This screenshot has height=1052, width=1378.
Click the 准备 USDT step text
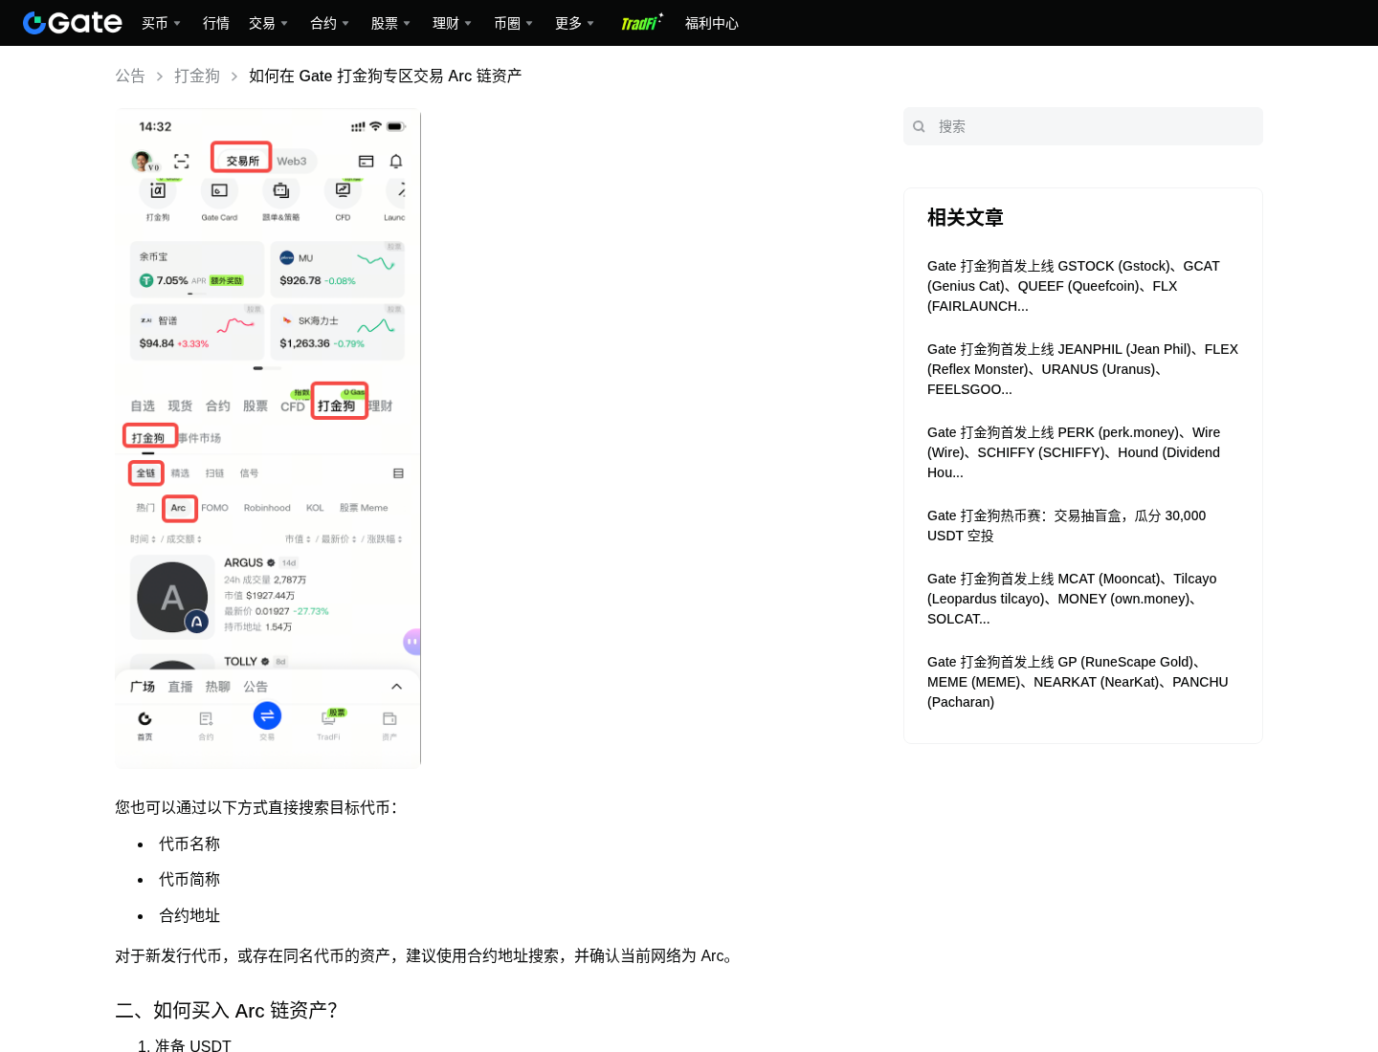click(193, 1045)
